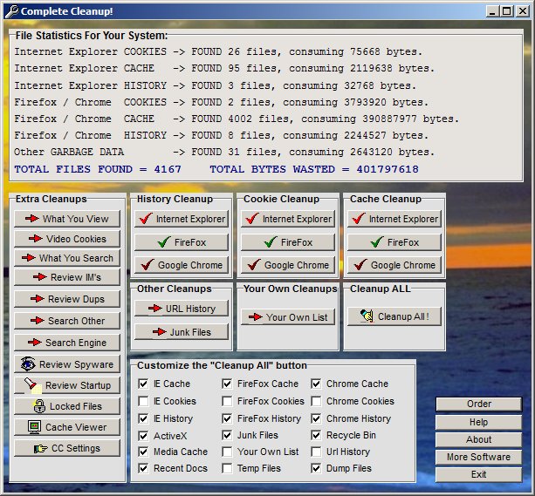The height and width of the screenshot is (496, 535).
Task: Maximize the Complete Cleanup window
Action: click(507, 11)
